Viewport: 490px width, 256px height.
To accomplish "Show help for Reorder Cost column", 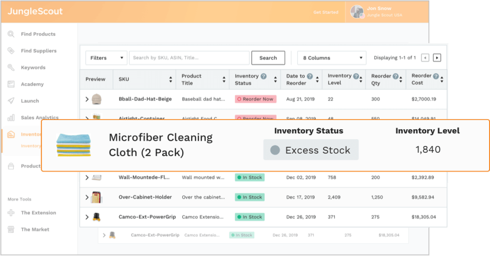I will (436, 76).
